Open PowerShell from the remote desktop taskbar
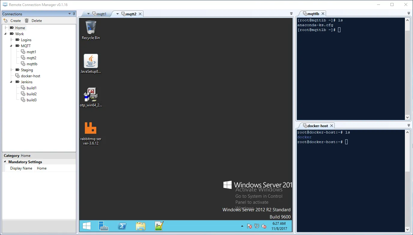 point(122,226)
